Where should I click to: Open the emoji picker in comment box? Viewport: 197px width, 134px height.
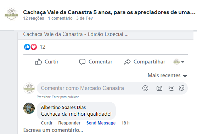145,88
